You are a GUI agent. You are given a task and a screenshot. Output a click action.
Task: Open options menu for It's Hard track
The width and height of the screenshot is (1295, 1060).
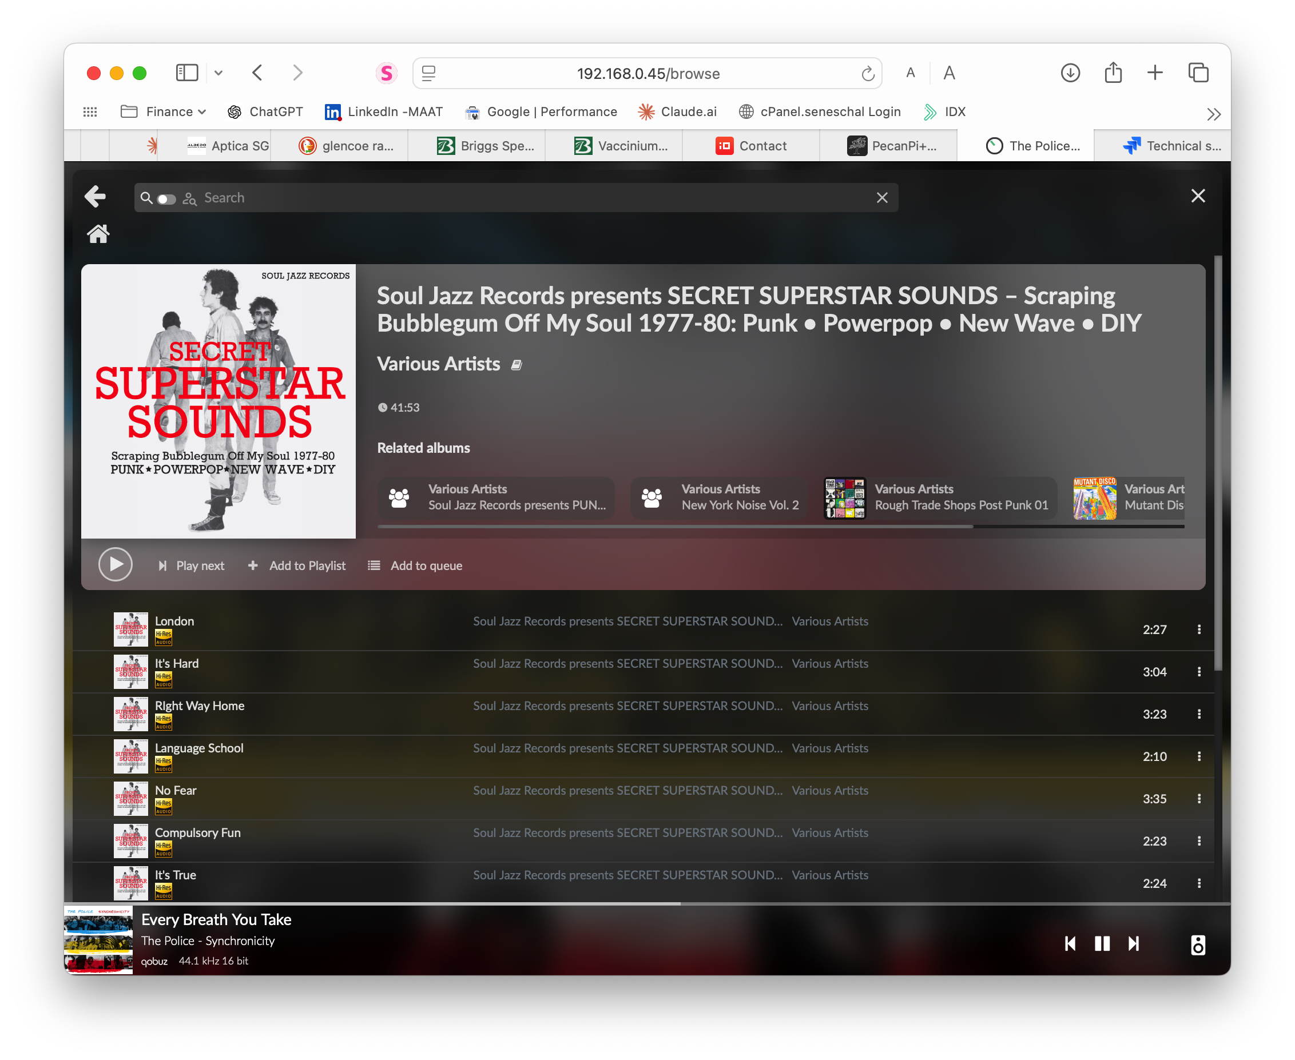tap(1199, 672)
